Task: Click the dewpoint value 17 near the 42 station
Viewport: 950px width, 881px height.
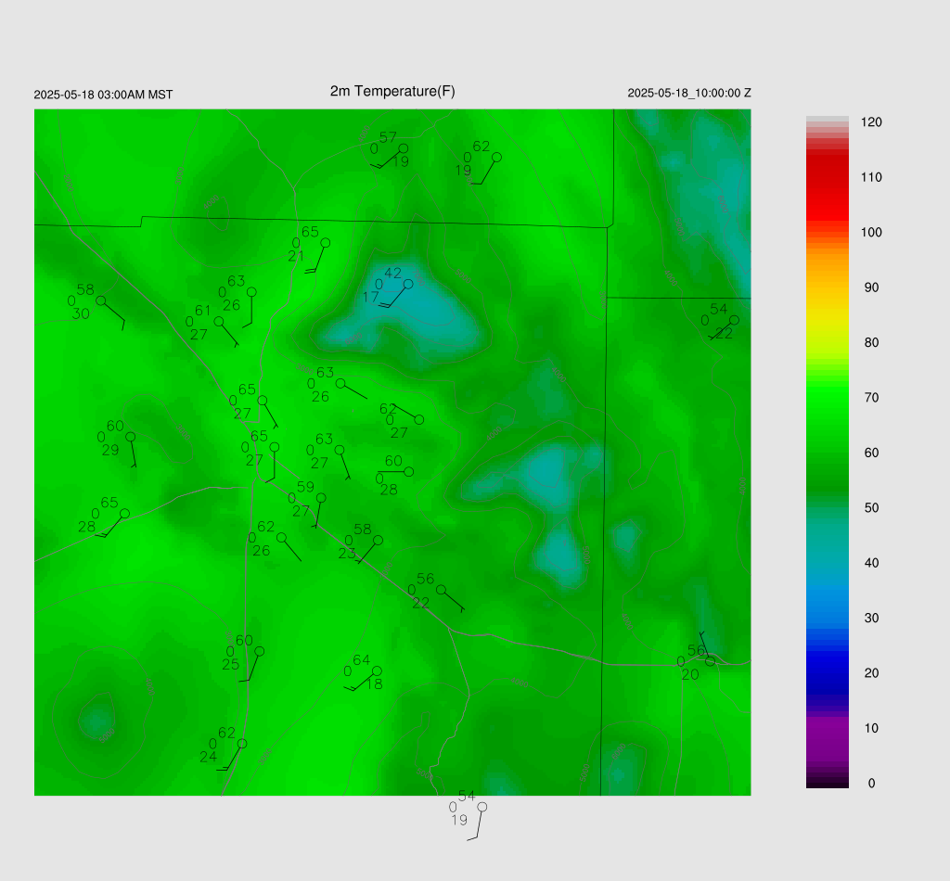Action: (x=371, y=298)
